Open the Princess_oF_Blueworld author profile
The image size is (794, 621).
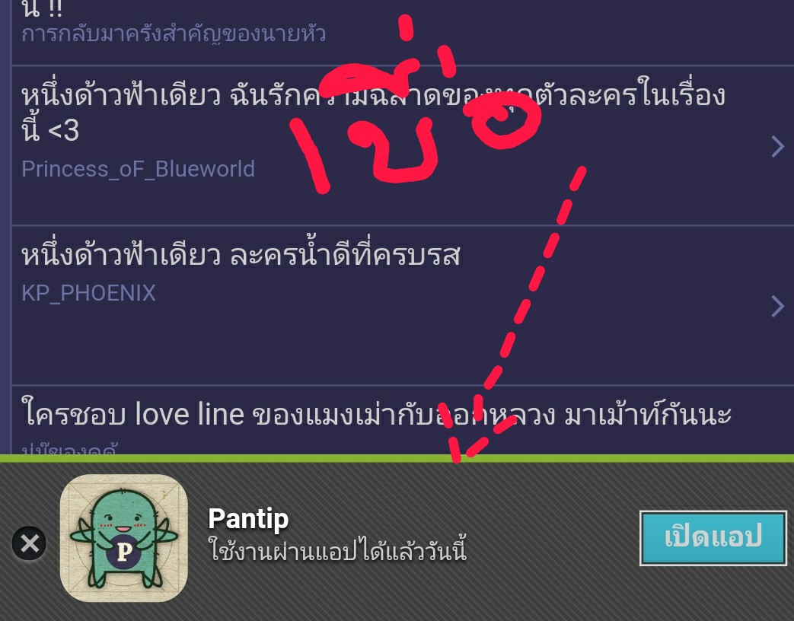138,169
